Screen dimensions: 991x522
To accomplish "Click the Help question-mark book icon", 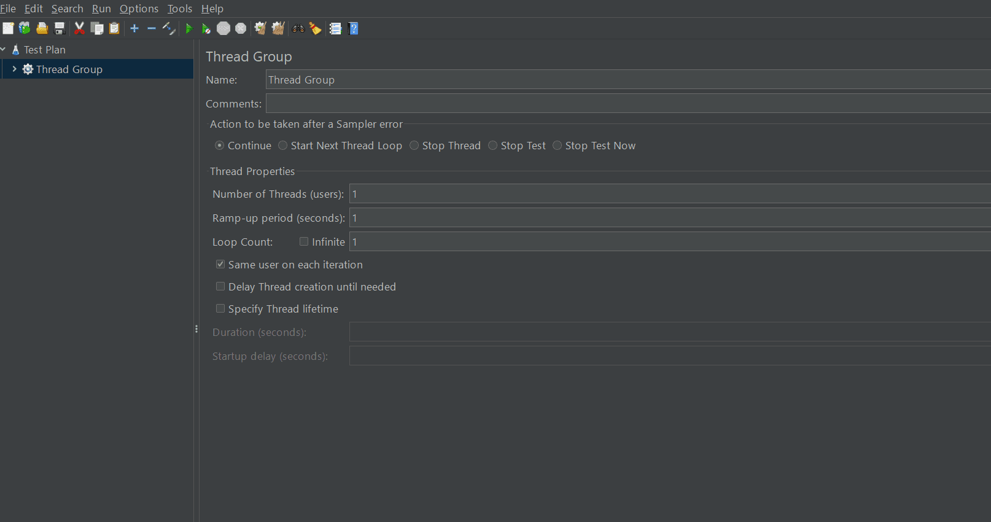I will click(x=353, y=28).
